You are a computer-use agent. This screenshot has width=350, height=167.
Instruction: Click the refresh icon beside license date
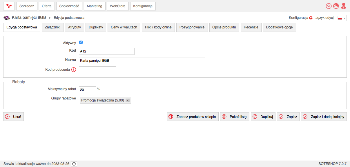tap(74, 164)
